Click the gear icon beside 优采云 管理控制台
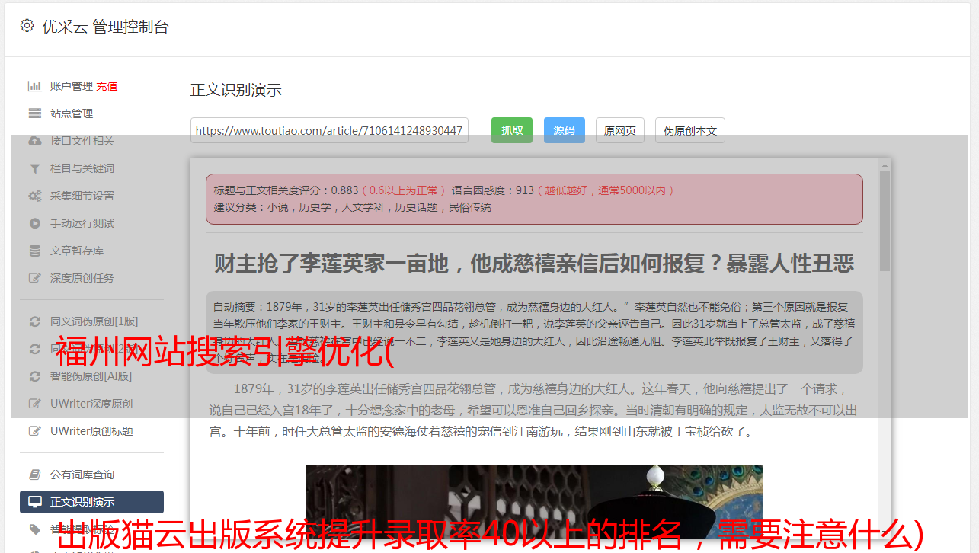 click(27, 26)
